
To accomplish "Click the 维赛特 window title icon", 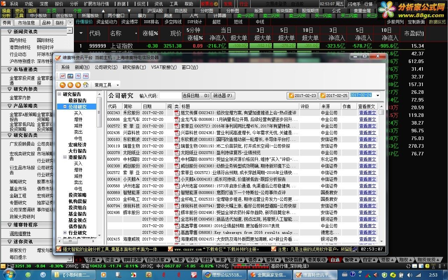I will [58, 57].
